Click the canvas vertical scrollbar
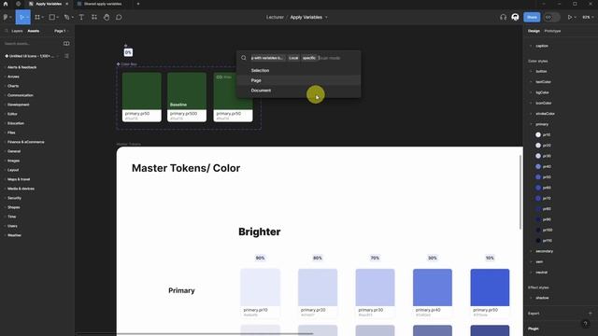Image resolution: width=598 pixels, height=336 pixels. click(520, 192)
